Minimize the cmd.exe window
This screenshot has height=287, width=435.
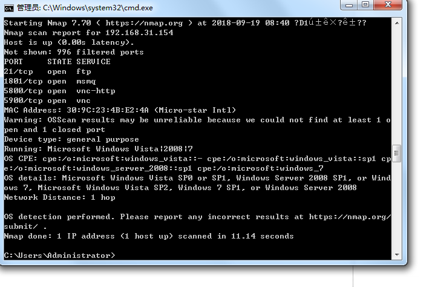pyautogui.click(x=349, y=5)
